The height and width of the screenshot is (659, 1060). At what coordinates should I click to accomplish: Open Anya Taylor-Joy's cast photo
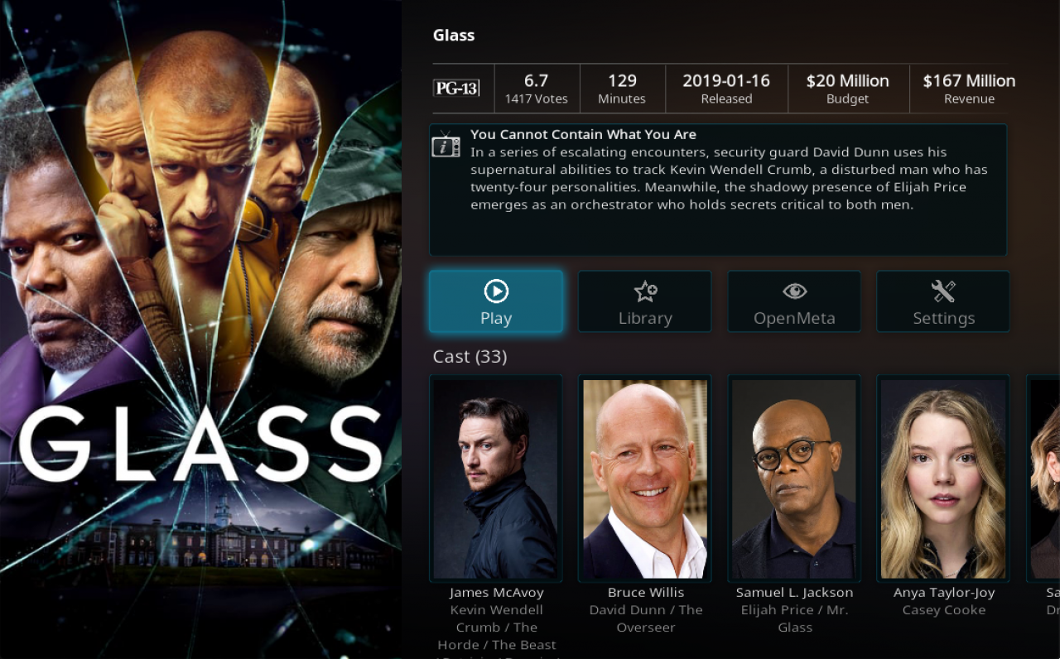pyautogui.click(x=943, y=479)
